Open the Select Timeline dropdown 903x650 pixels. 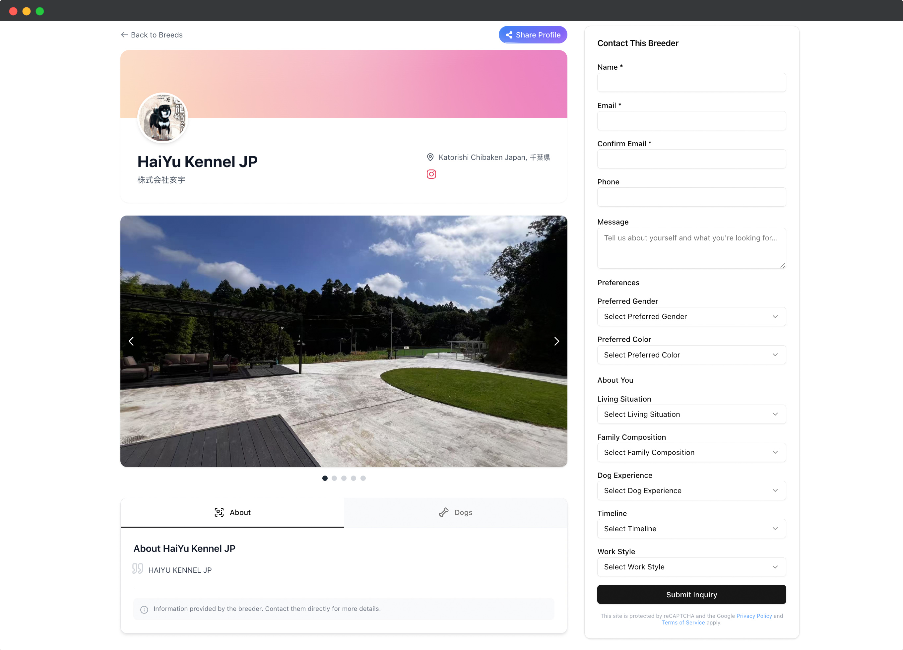[x=691, y=529]
